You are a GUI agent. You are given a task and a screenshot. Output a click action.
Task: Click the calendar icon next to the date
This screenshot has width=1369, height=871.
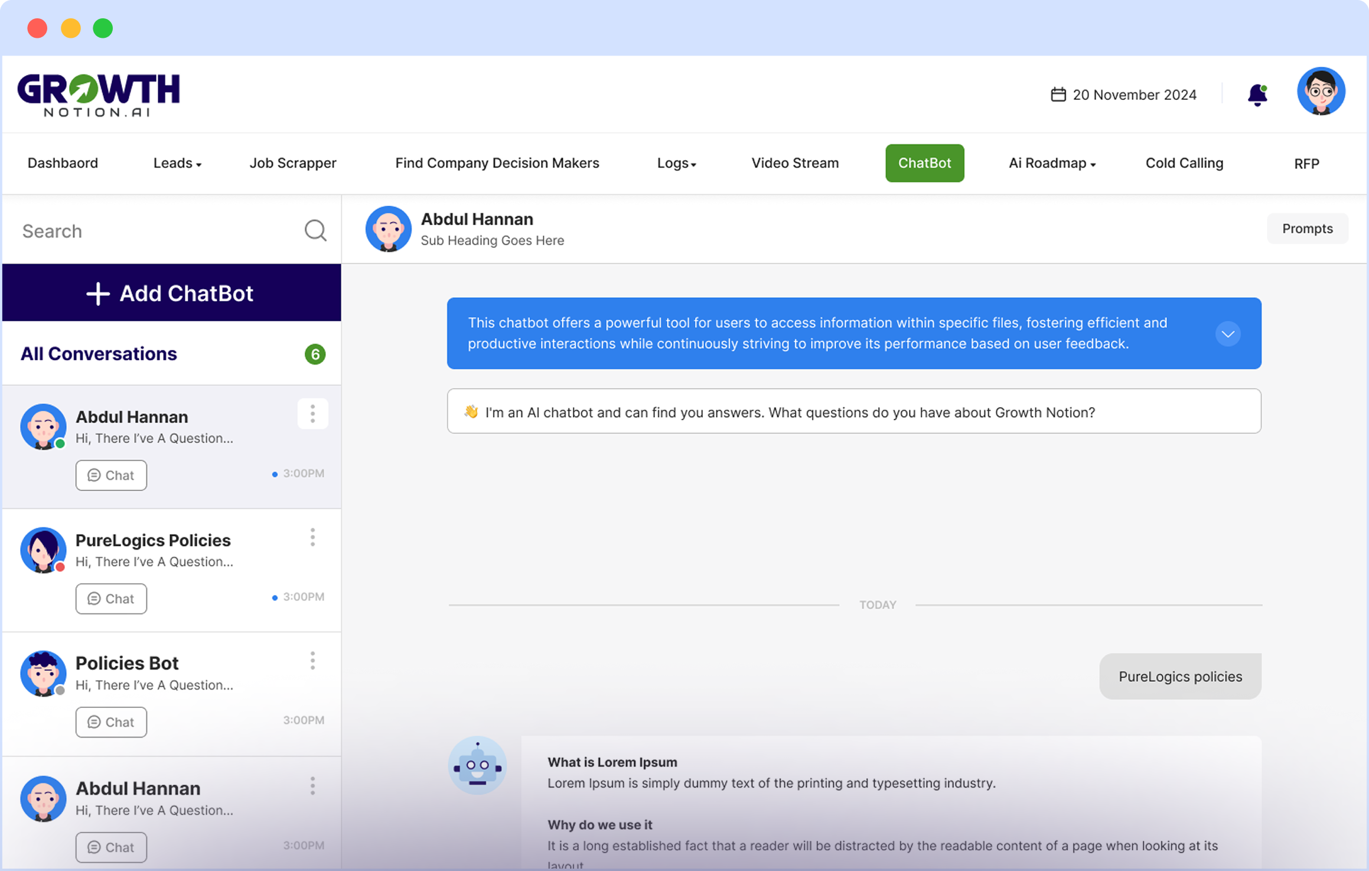tap(1058, 94)
